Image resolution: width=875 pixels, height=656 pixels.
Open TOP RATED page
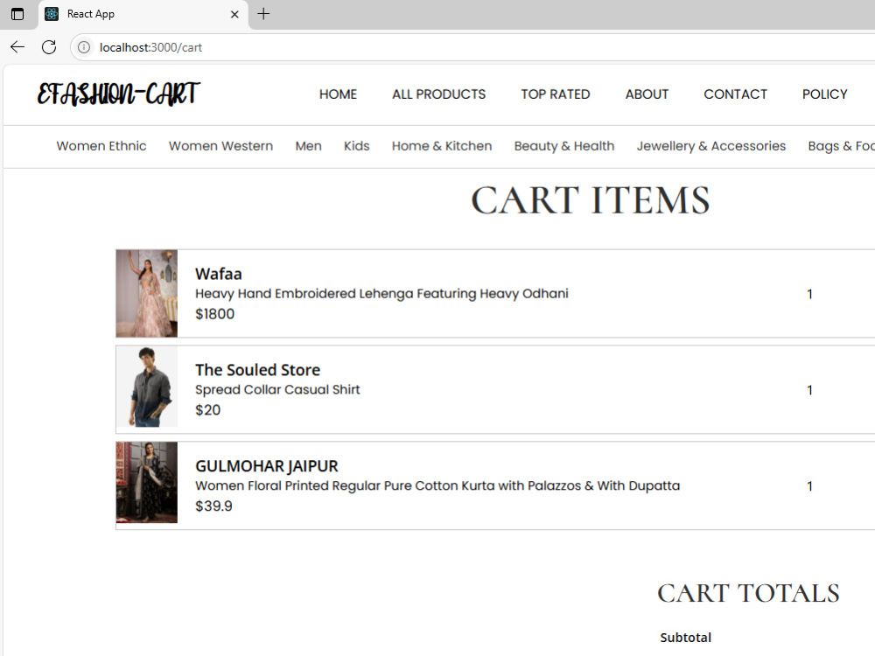(x=556, y=94)
